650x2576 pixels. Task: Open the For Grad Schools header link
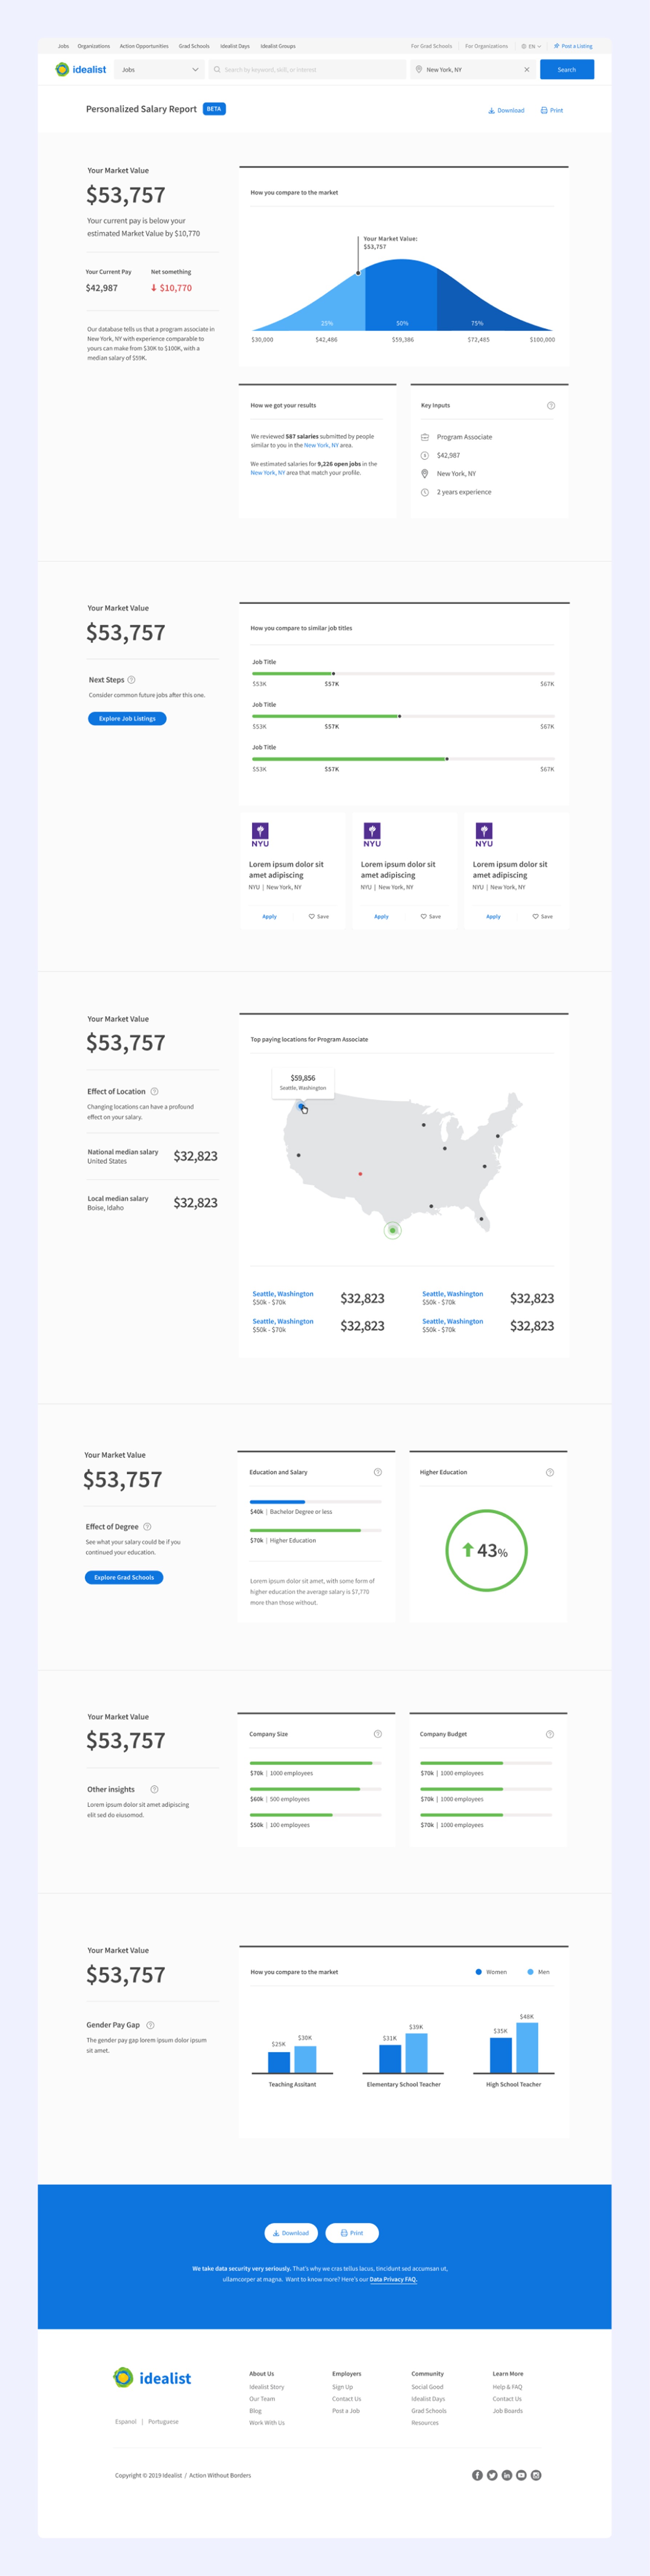point(431,46)
